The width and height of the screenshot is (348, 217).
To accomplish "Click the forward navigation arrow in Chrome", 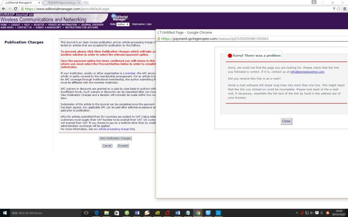I will tap(10, 9).
